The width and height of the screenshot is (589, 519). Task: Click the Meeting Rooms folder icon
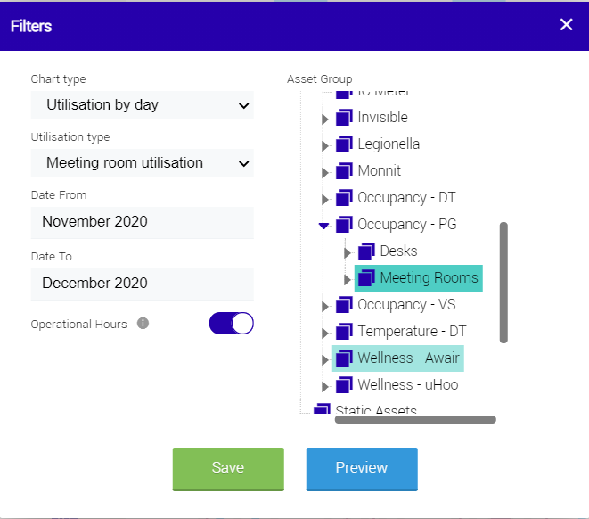[366, 277]
